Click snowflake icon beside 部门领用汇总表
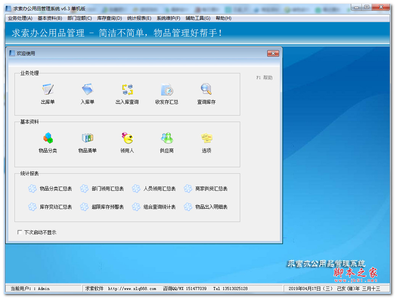The height and width of the screenshot is (298, 395). 84,189
